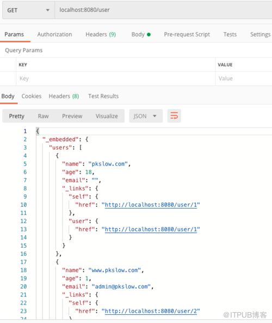Open the request Headers (9) tab
Image resolution: width=272 pixels, height=323 pixels.
point(101,34)
